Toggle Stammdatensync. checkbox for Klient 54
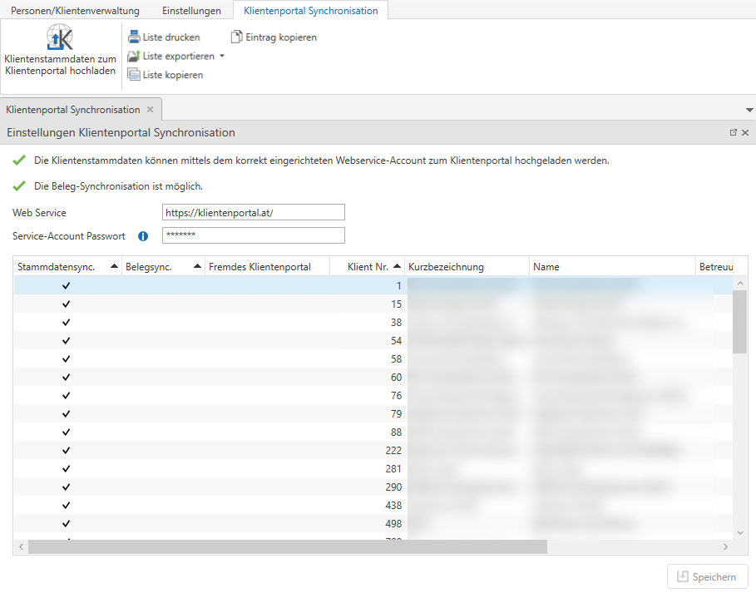The width and height of the screenshot is (756, 593). pos(67,341)
